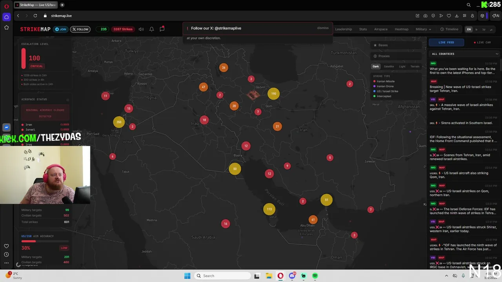Reload the page with refresh icon
Image resolution: width=502 pixels, height=282 pixels.
click(35, 16)
